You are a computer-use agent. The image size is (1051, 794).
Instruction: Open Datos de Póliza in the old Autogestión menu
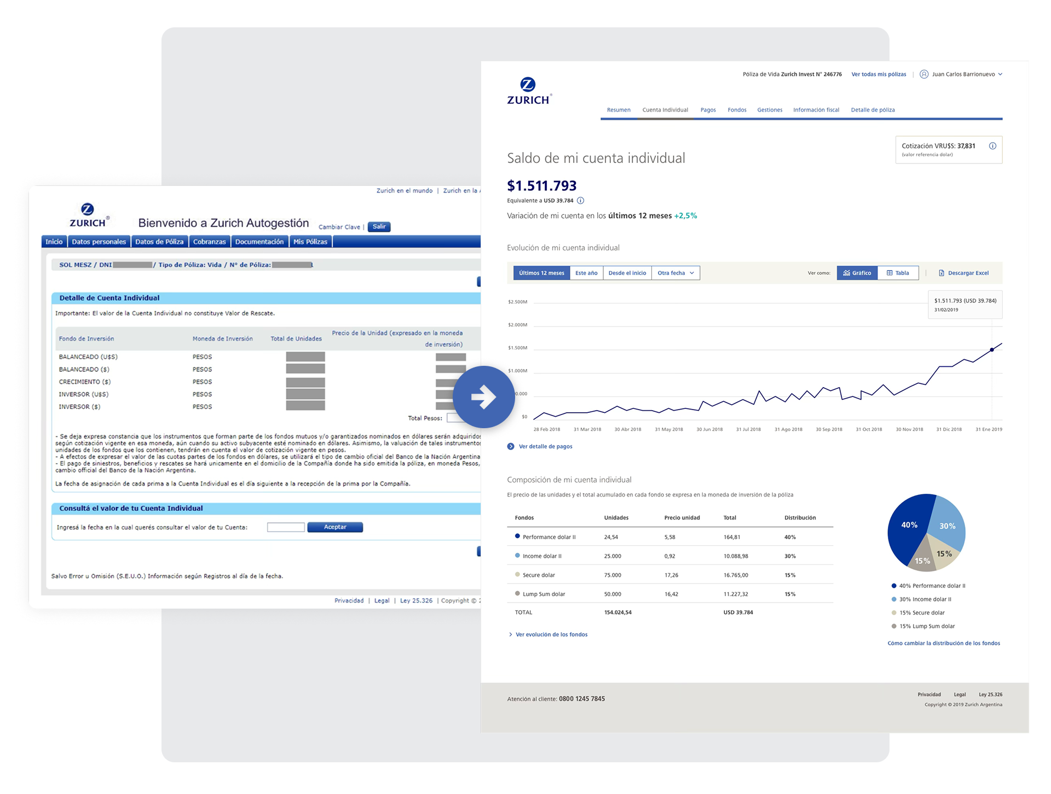click(159, 242)
